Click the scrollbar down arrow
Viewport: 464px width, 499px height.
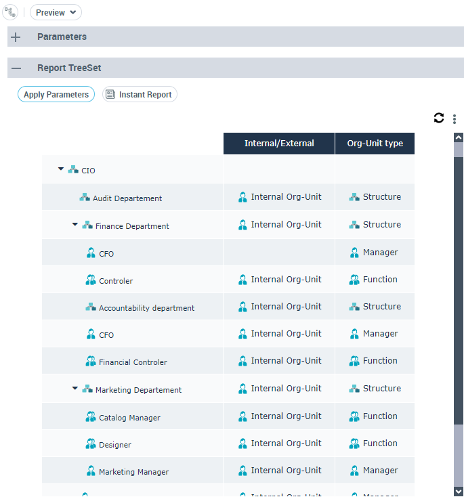[459, 491]
